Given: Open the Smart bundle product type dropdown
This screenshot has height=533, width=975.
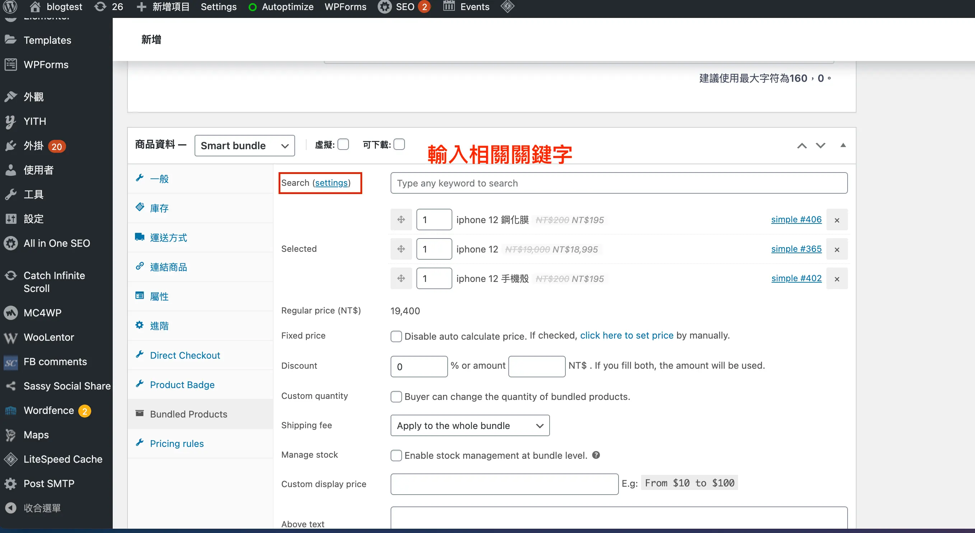Looking at the screenshot, I should pyautogui.click(x=245, y=146).
